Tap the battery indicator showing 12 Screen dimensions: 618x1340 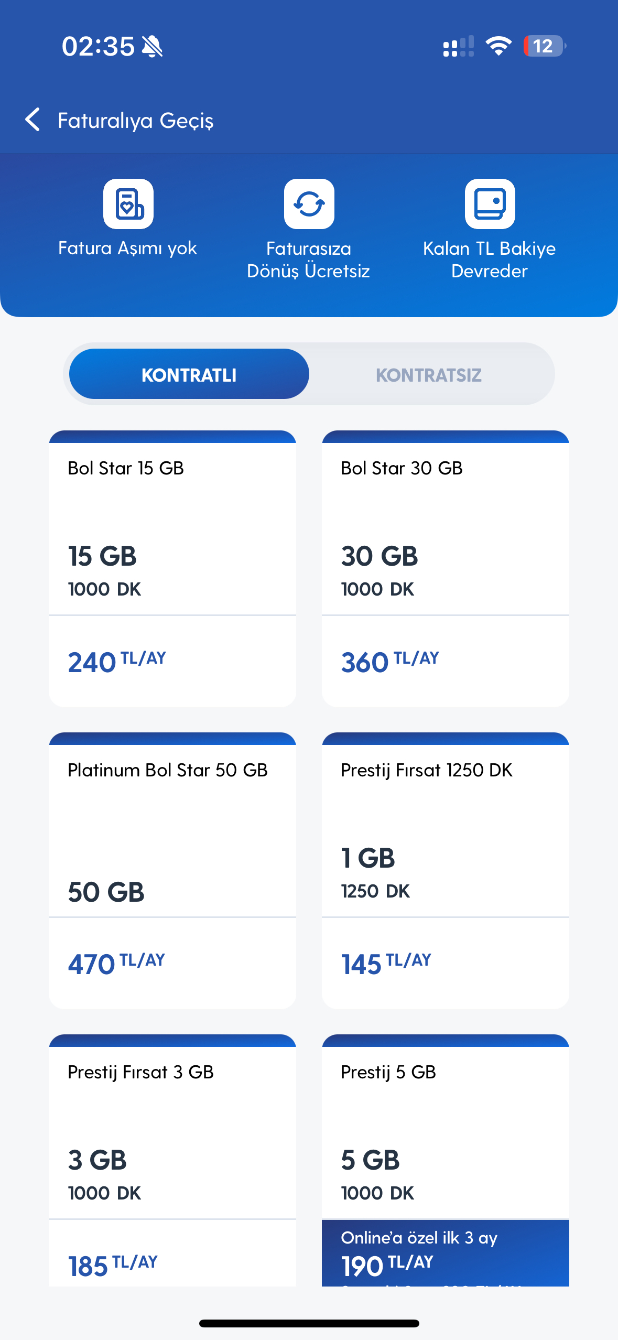pyautogui.click(x=545, y=46)
